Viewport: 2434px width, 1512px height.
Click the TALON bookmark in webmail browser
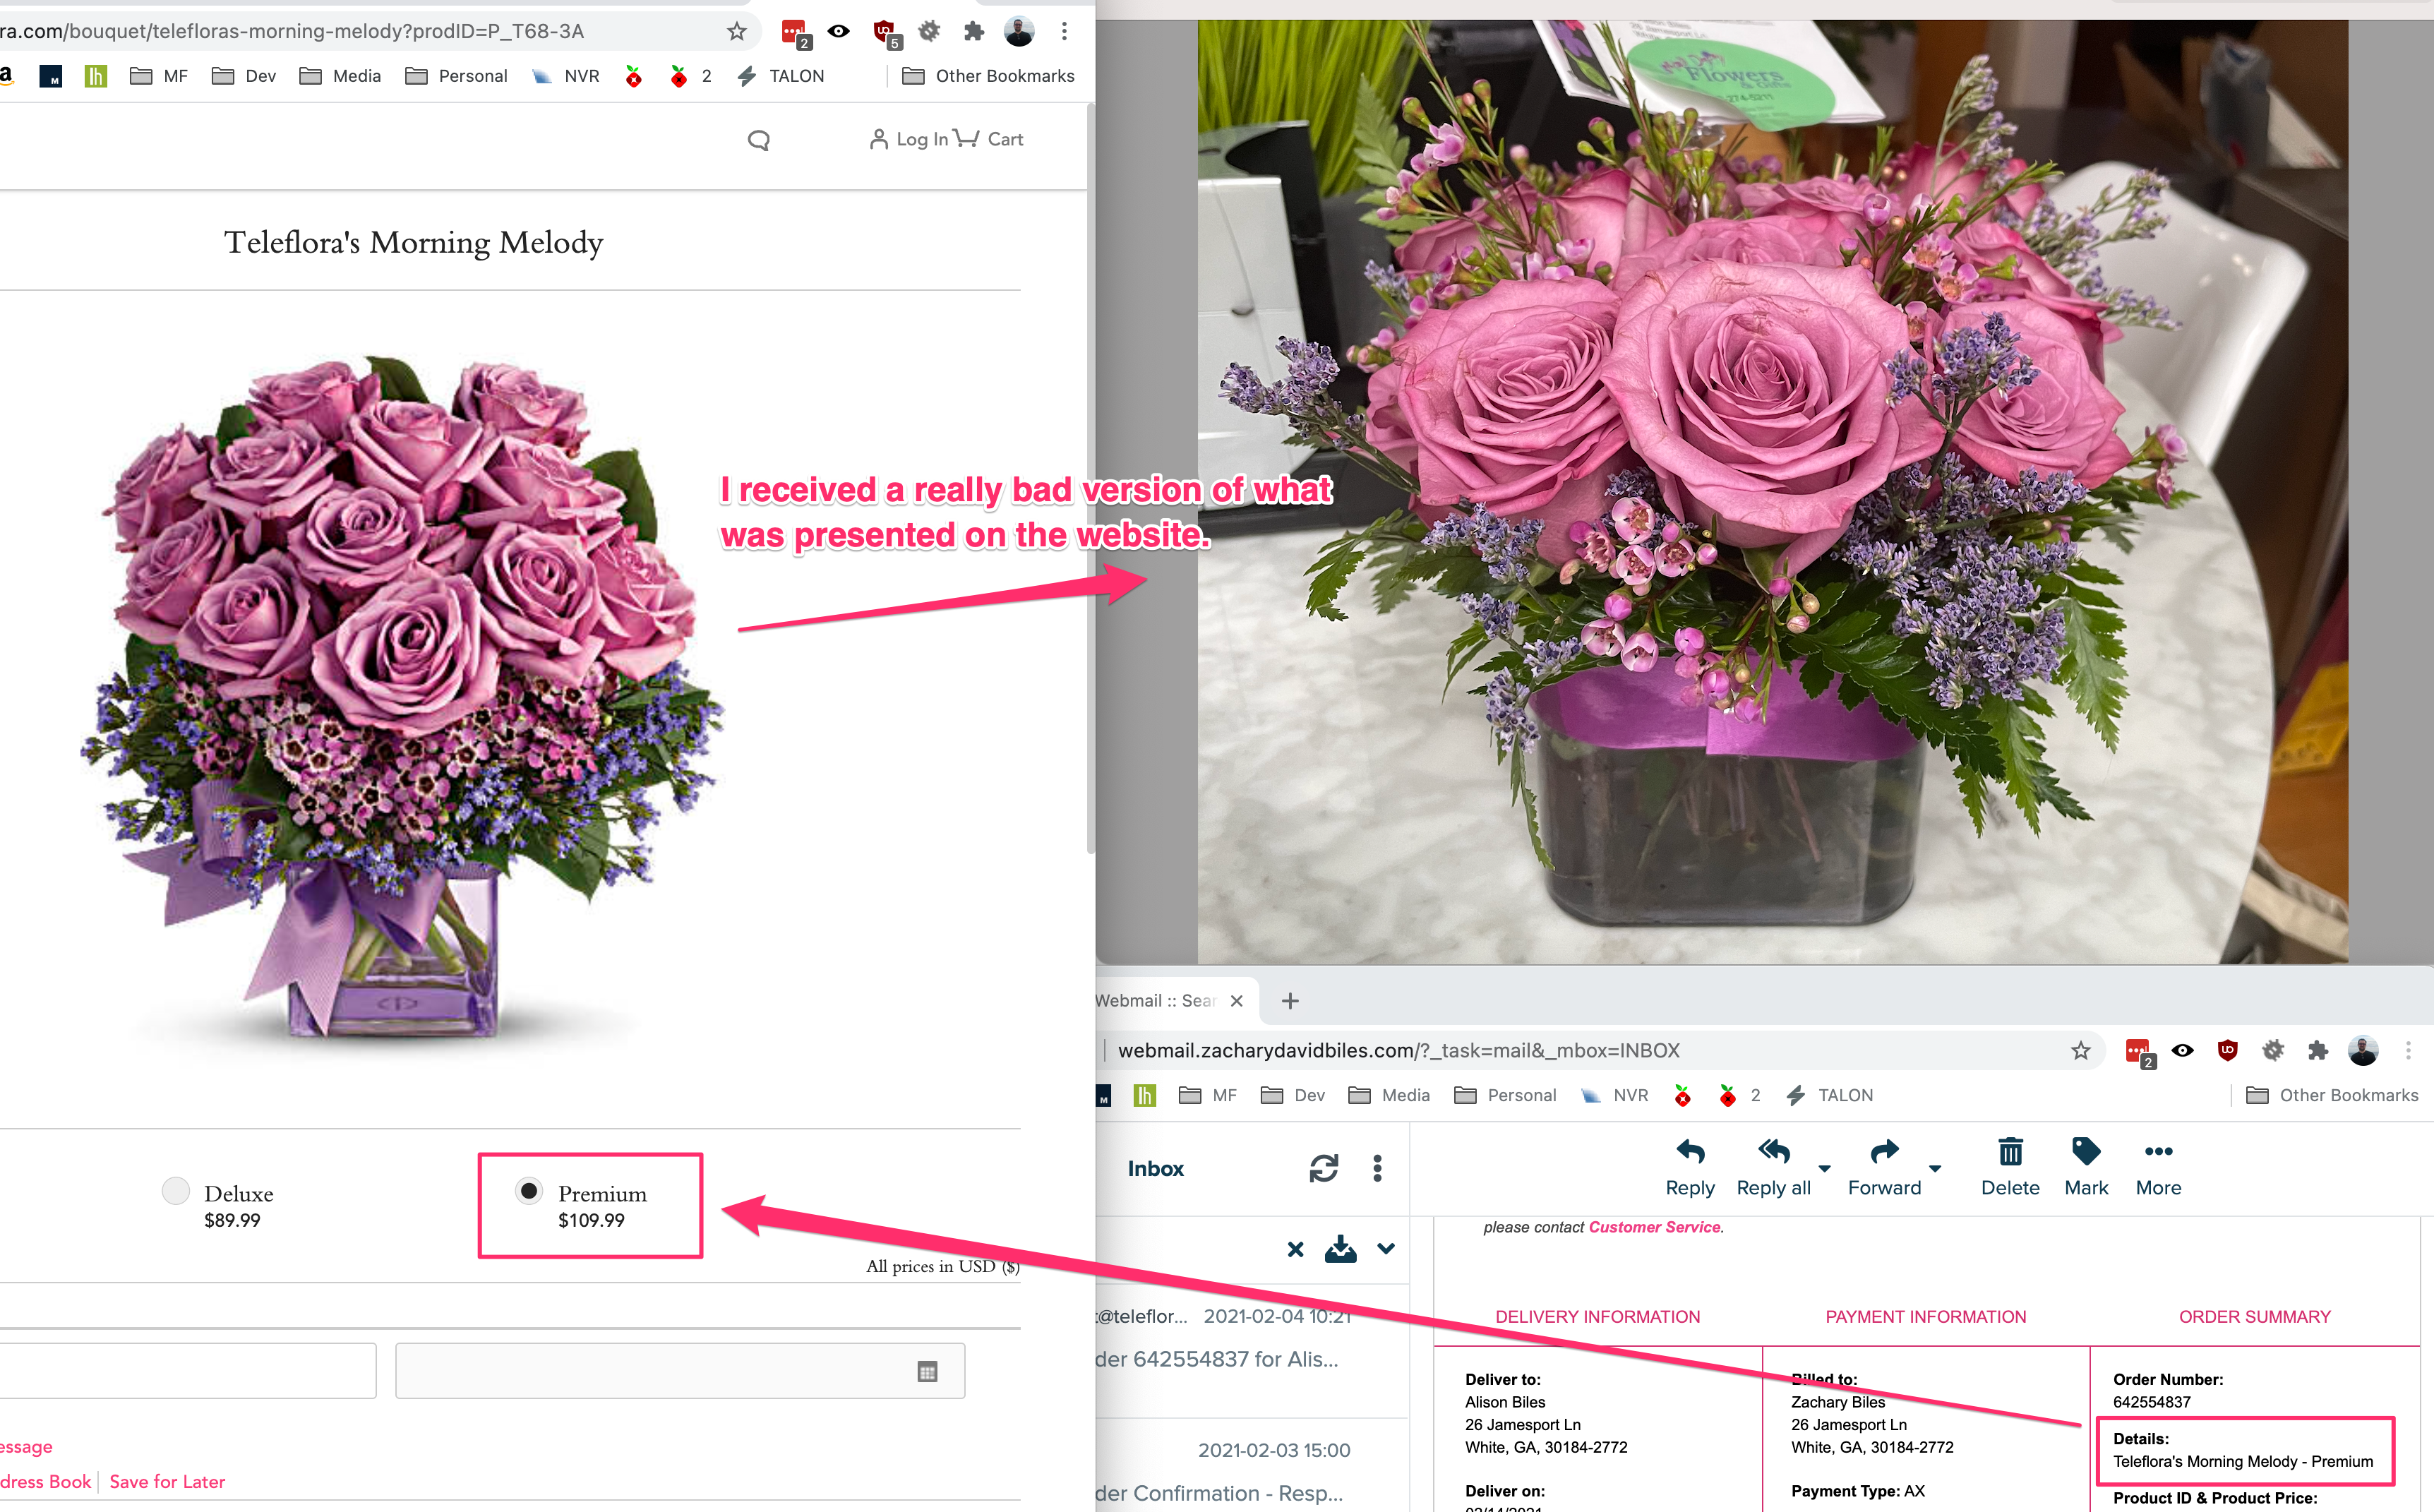pyautogui.click(x=1829, y=1096)
